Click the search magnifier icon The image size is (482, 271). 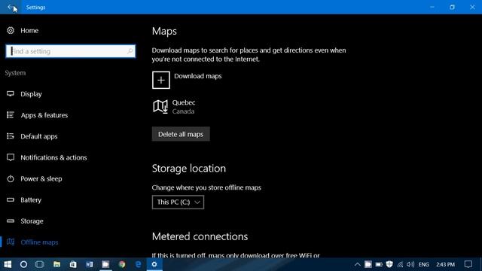click(130, 50)
